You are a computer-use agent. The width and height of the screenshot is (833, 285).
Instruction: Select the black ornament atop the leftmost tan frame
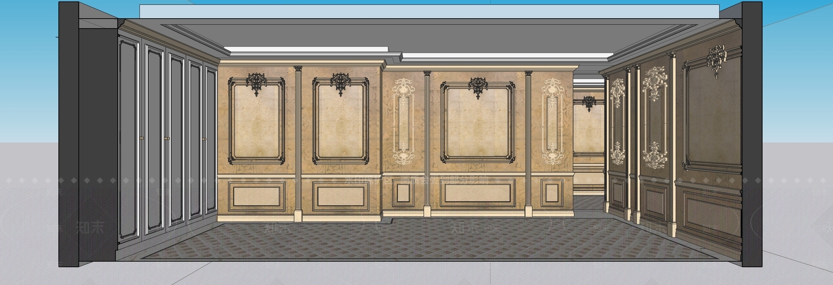coord(257,83)
